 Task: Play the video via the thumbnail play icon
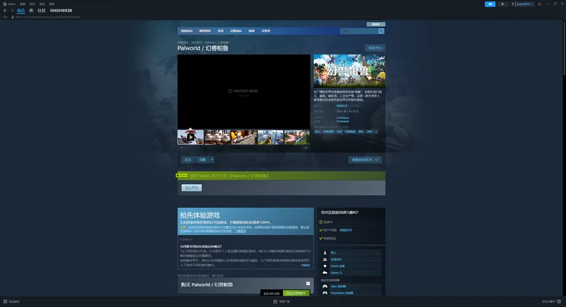click(x=191, y=137)
